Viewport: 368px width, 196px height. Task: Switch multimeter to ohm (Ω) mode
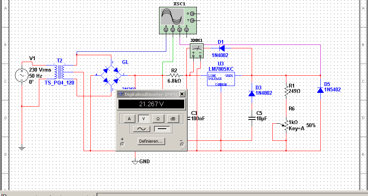158,119
